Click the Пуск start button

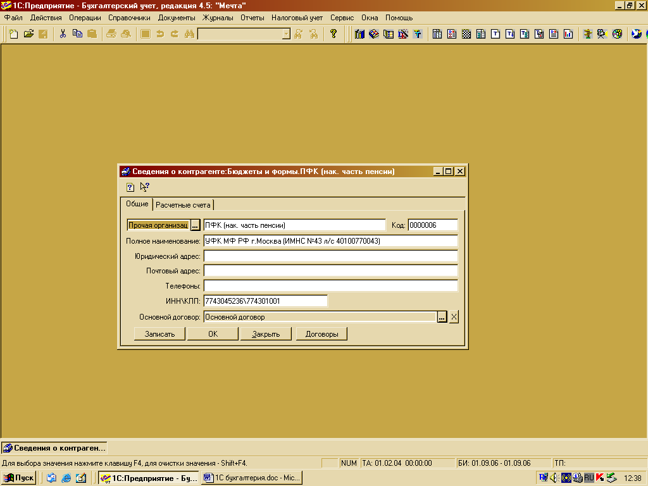(x=18, y=478)
